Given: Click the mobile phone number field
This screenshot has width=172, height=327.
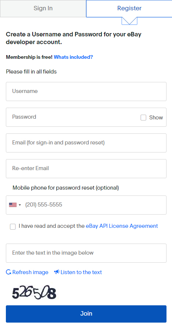Looking at the screenshot, I should 95,205.
